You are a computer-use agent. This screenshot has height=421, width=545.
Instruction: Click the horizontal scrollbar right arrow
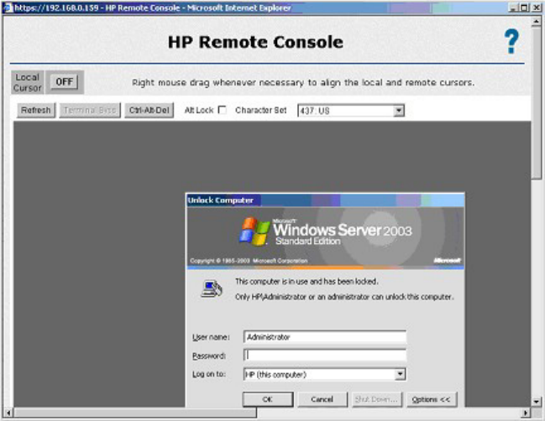(526, 413)
